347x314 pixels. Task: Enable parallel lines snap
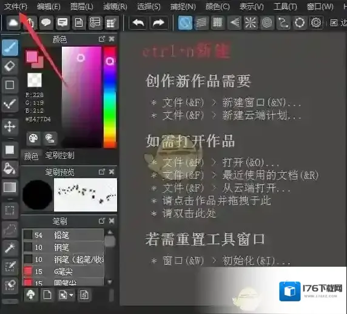[201, 22]
